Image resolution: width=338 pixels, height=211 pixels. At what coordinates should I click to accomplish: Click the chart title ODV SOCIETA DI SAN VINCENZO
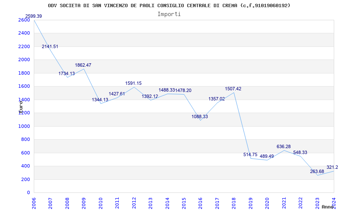coord(169,5)
